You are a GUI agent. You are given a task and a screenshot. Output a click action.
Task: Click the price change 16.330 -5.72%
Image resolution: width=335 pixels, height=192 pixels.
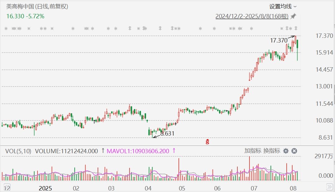[25, 16]
